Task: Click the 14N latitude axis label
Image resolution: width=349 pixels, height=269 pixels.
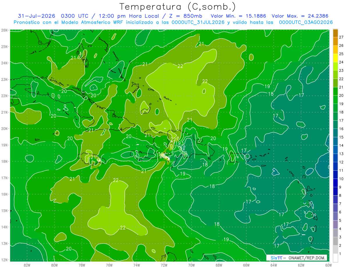Action: (4, 227)
